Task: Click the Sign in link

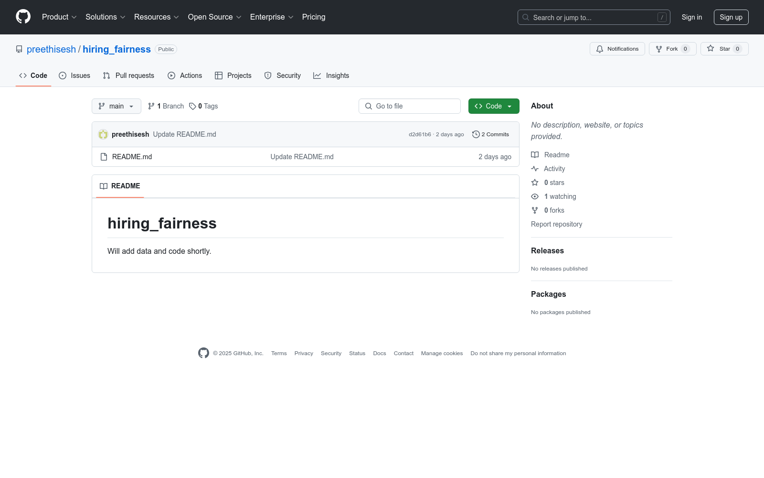Action: pos(692,17)
